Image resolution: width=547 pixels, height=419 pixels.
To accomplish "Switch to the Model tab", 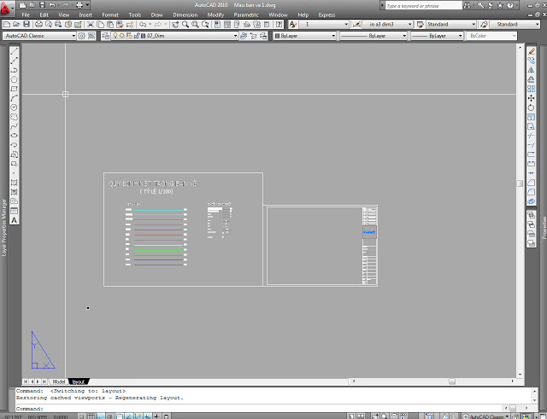I will click(x=59, y=381).
